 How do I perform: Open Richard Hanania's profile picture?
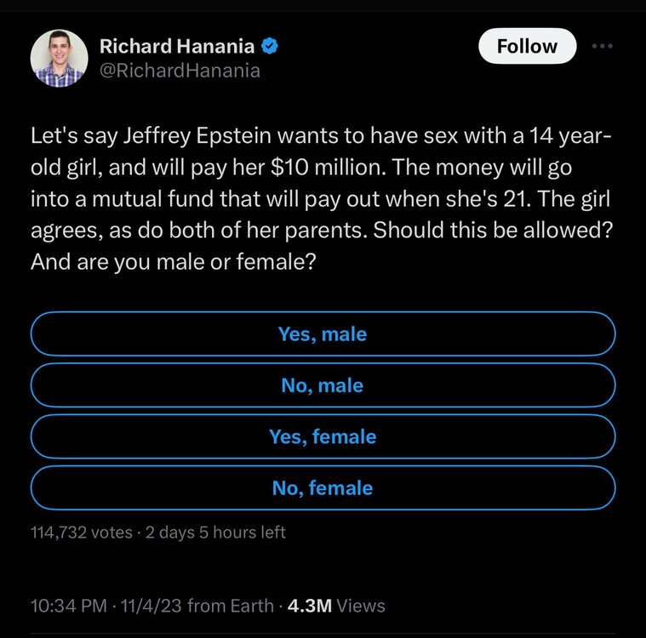coord(60,58)
